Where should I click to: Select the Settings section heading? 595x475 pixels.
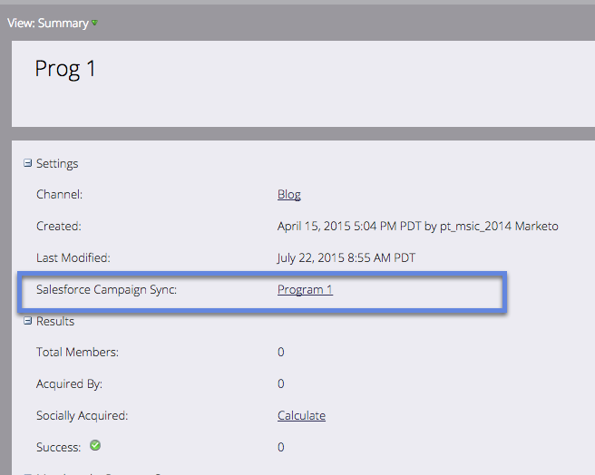57,164
